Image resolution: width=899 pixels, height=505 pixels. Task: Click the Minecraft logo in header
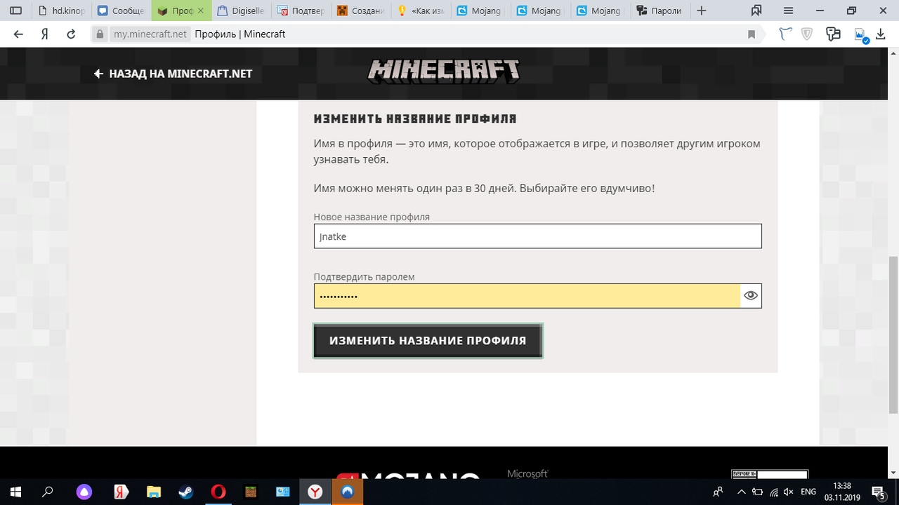click(x=444, y=71)
